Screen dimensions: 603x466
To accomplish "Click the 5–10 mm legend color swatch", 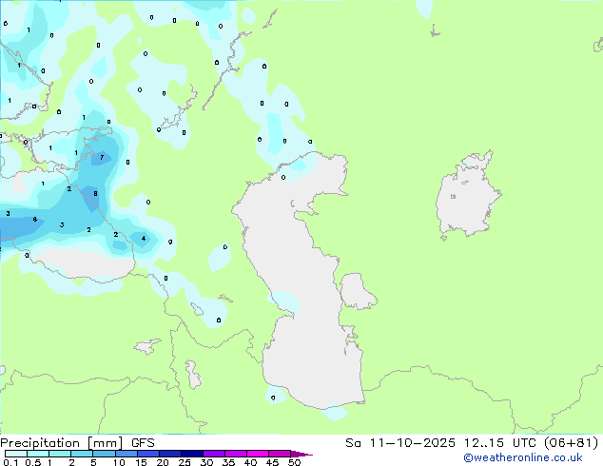I will (104, 454).
